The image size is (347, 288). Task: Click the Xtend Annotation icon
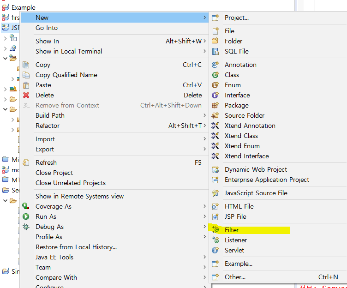[x=215, y=126]
